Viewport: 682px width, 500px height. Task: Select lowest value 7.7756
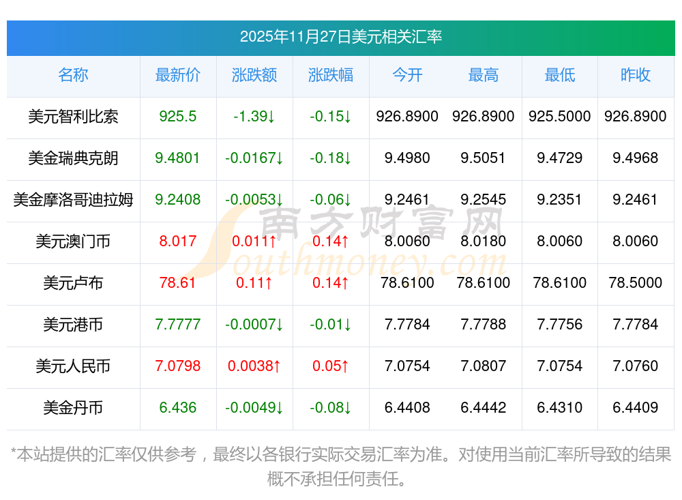pos(560,325)
